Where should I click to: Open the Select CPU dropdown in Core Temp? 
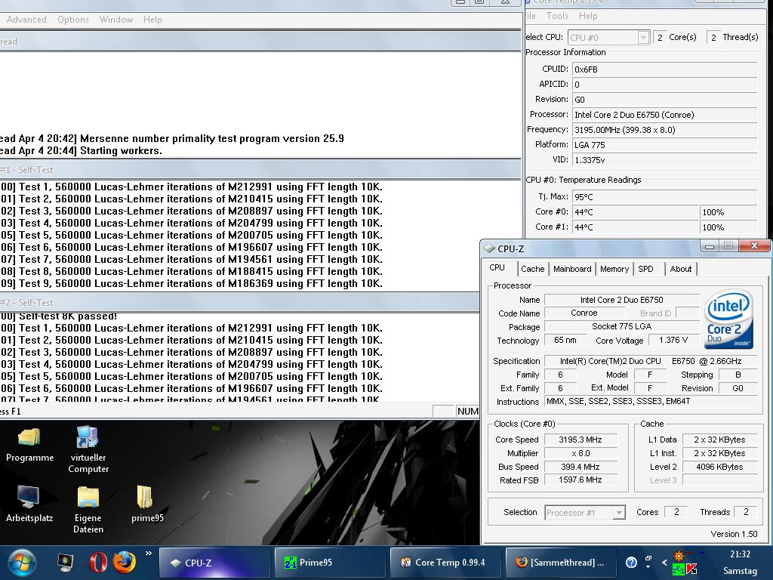(608, 38)
